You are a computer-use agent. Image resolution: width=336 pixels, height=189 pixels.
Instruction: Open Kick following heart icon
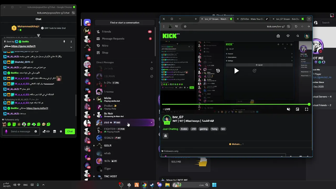288,36
